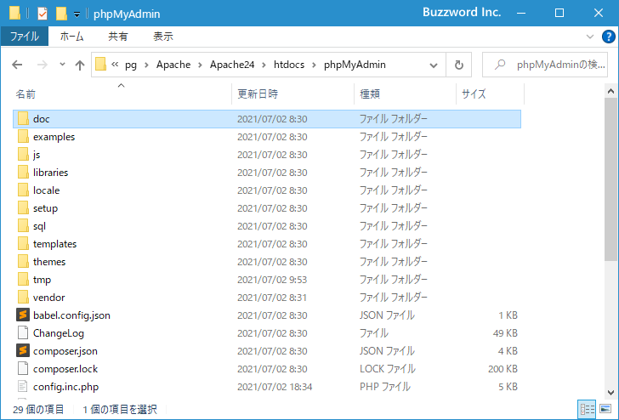Viewport: 619px width, 420px height.
Task: Sort by 名前 column header
Action: point(122,94)
